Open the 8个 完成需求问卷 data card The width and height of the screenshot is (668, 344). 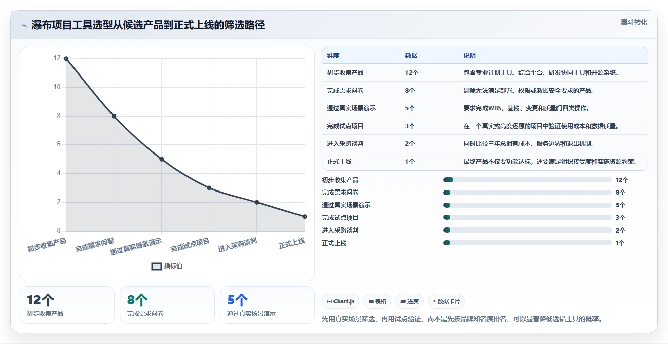(x=167, y=305)
